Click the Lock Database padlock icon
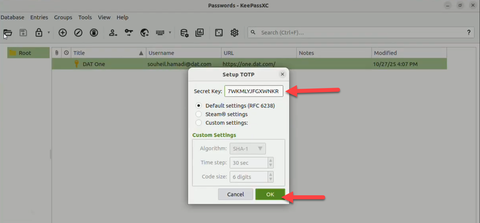Image resolution: width=480 pixels, height=223 pixels. (x=39, y=33)
